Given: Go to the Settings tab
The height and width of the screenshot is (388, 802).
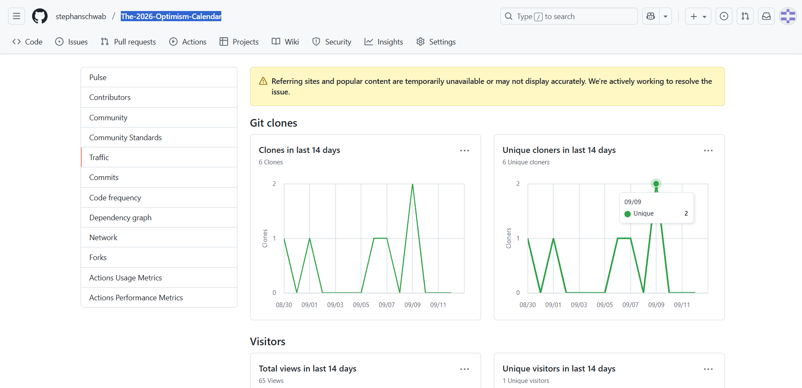Looking at the screenshot, I should (436, 42).
